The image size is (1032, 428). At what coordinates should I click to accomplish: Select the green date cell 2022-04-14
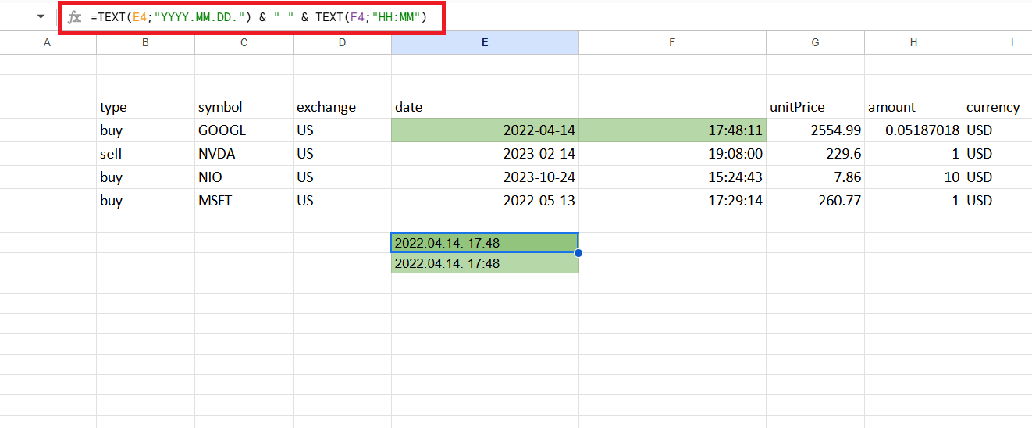coord(485,130)
